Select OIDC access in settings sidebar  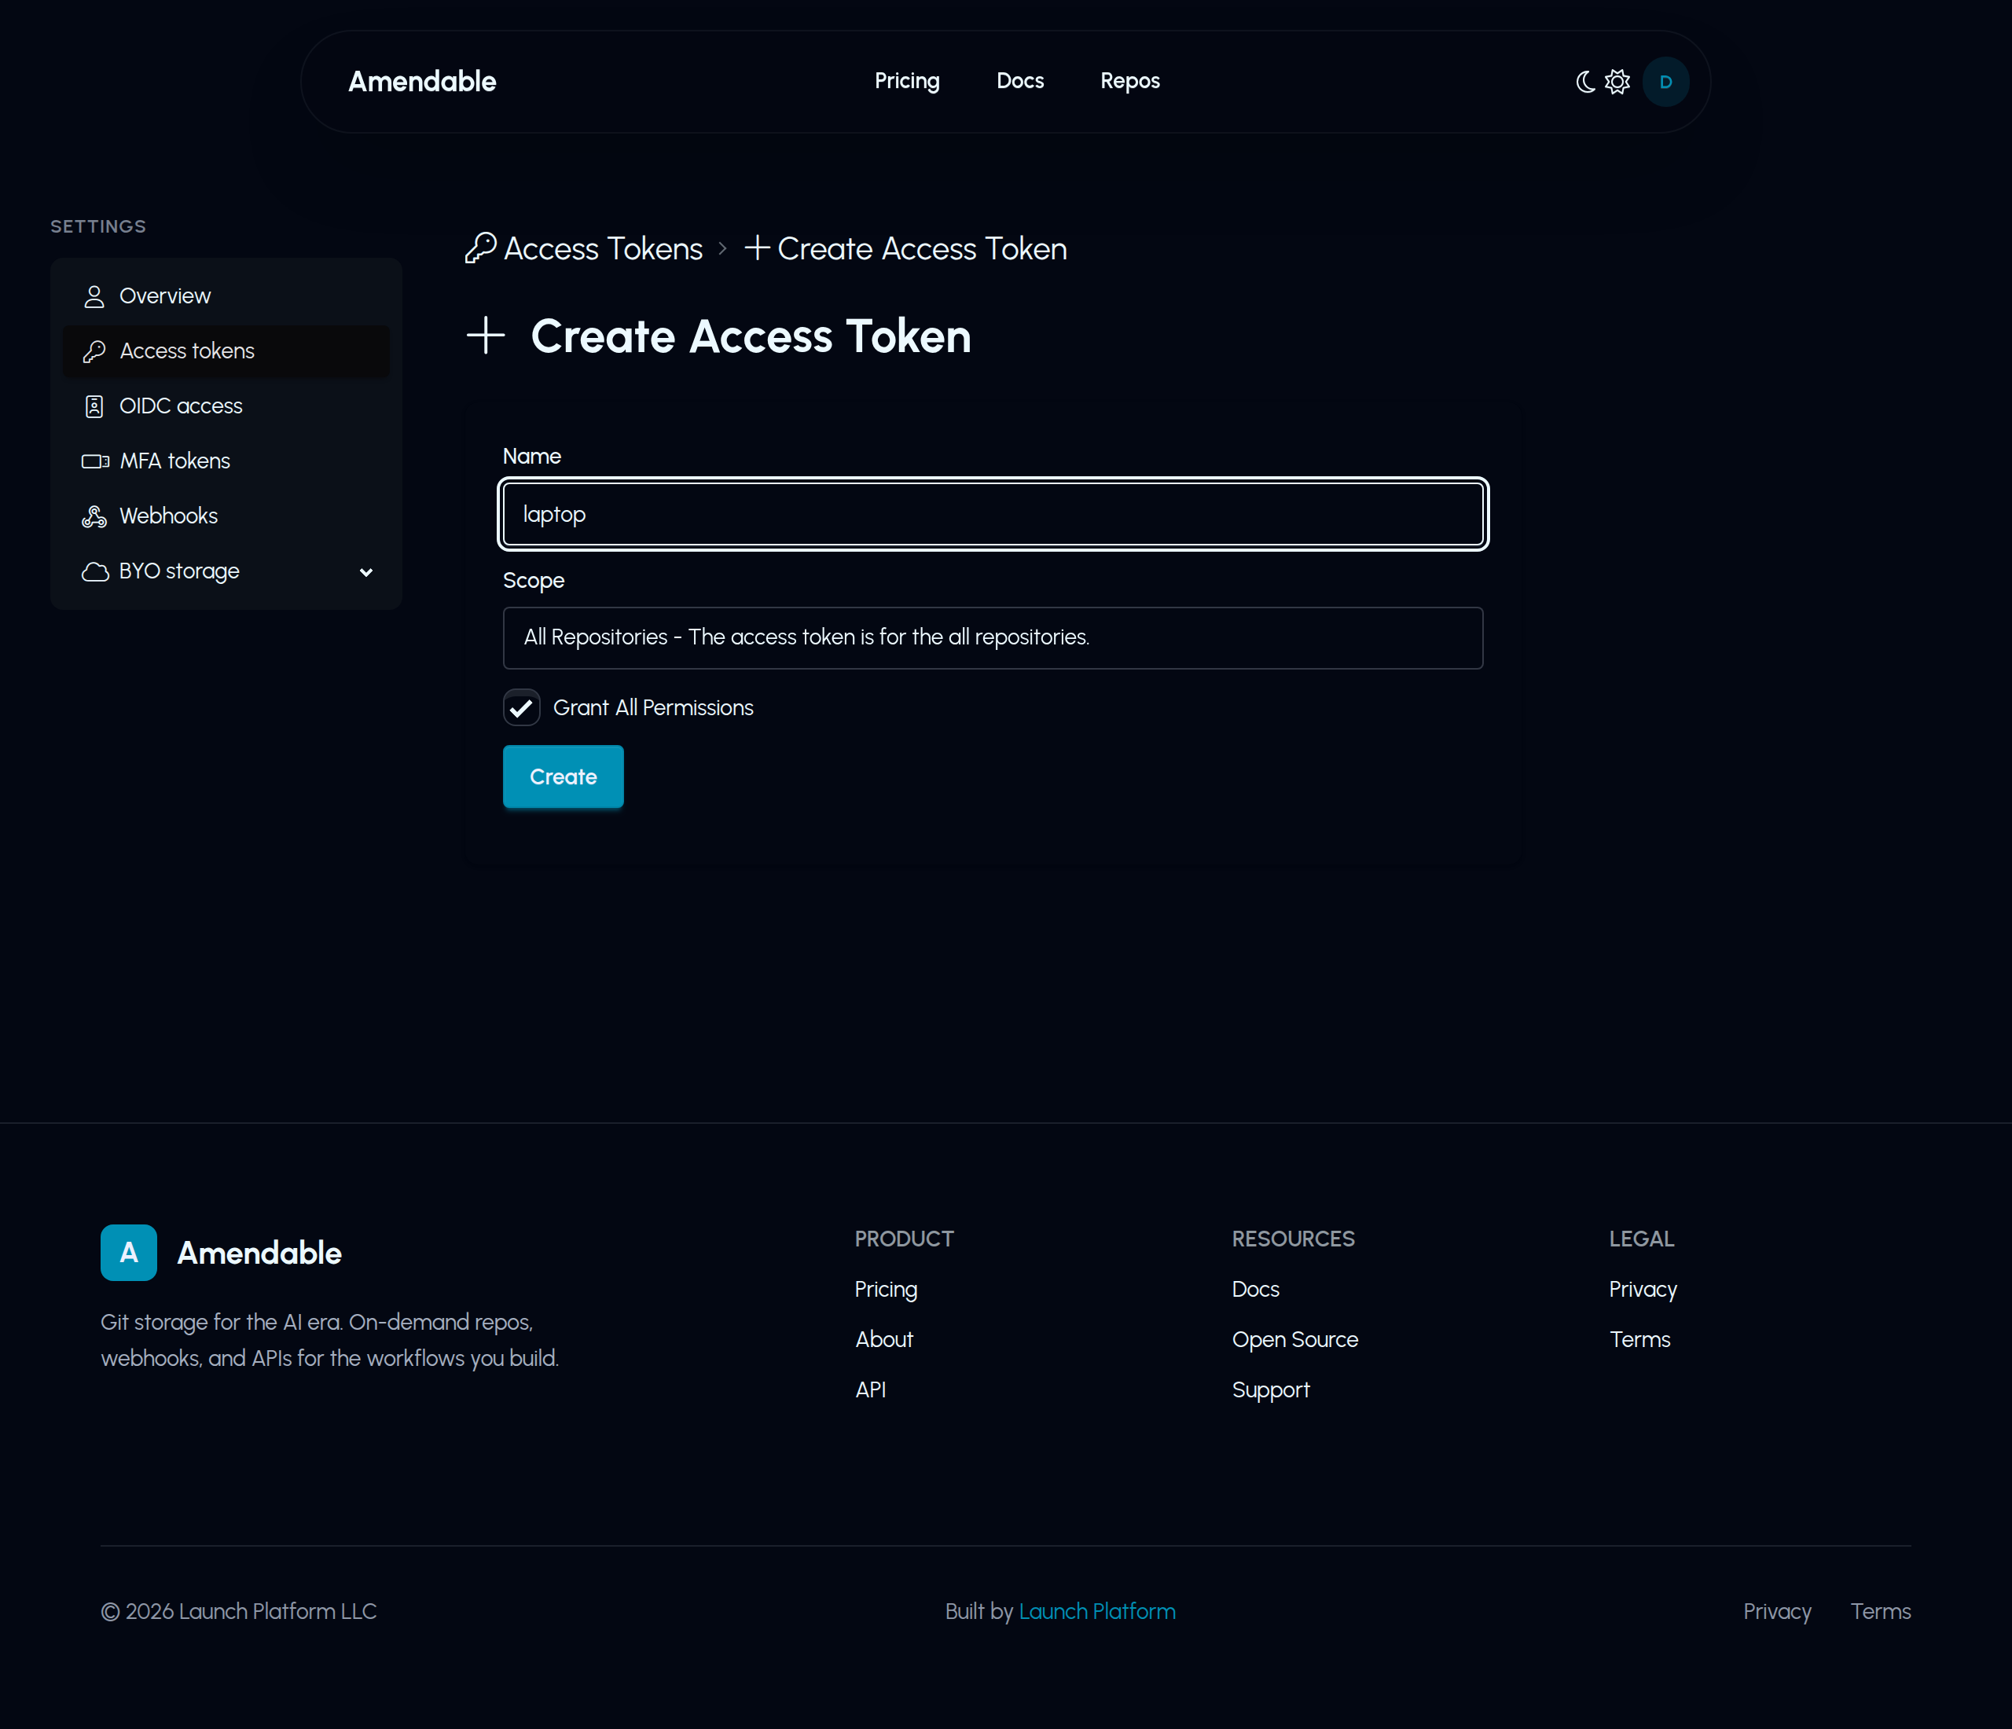(226, 406)
